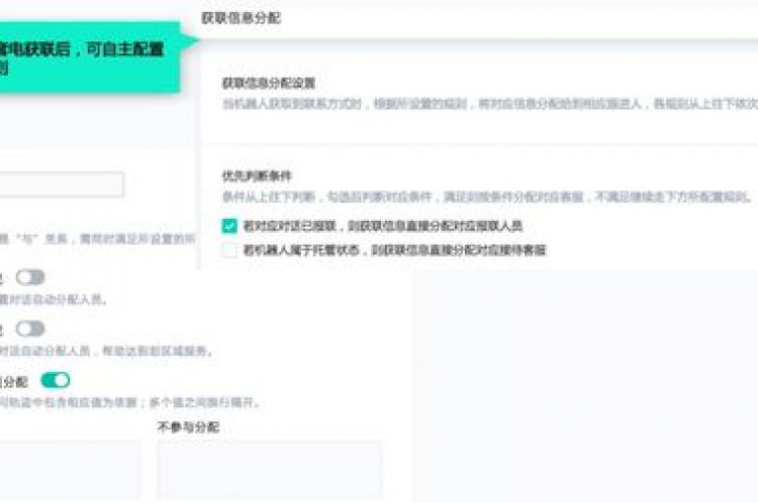758x503 pixels.
Task: Focus the empty text box under 不参与分配
Action: point(269,469)
